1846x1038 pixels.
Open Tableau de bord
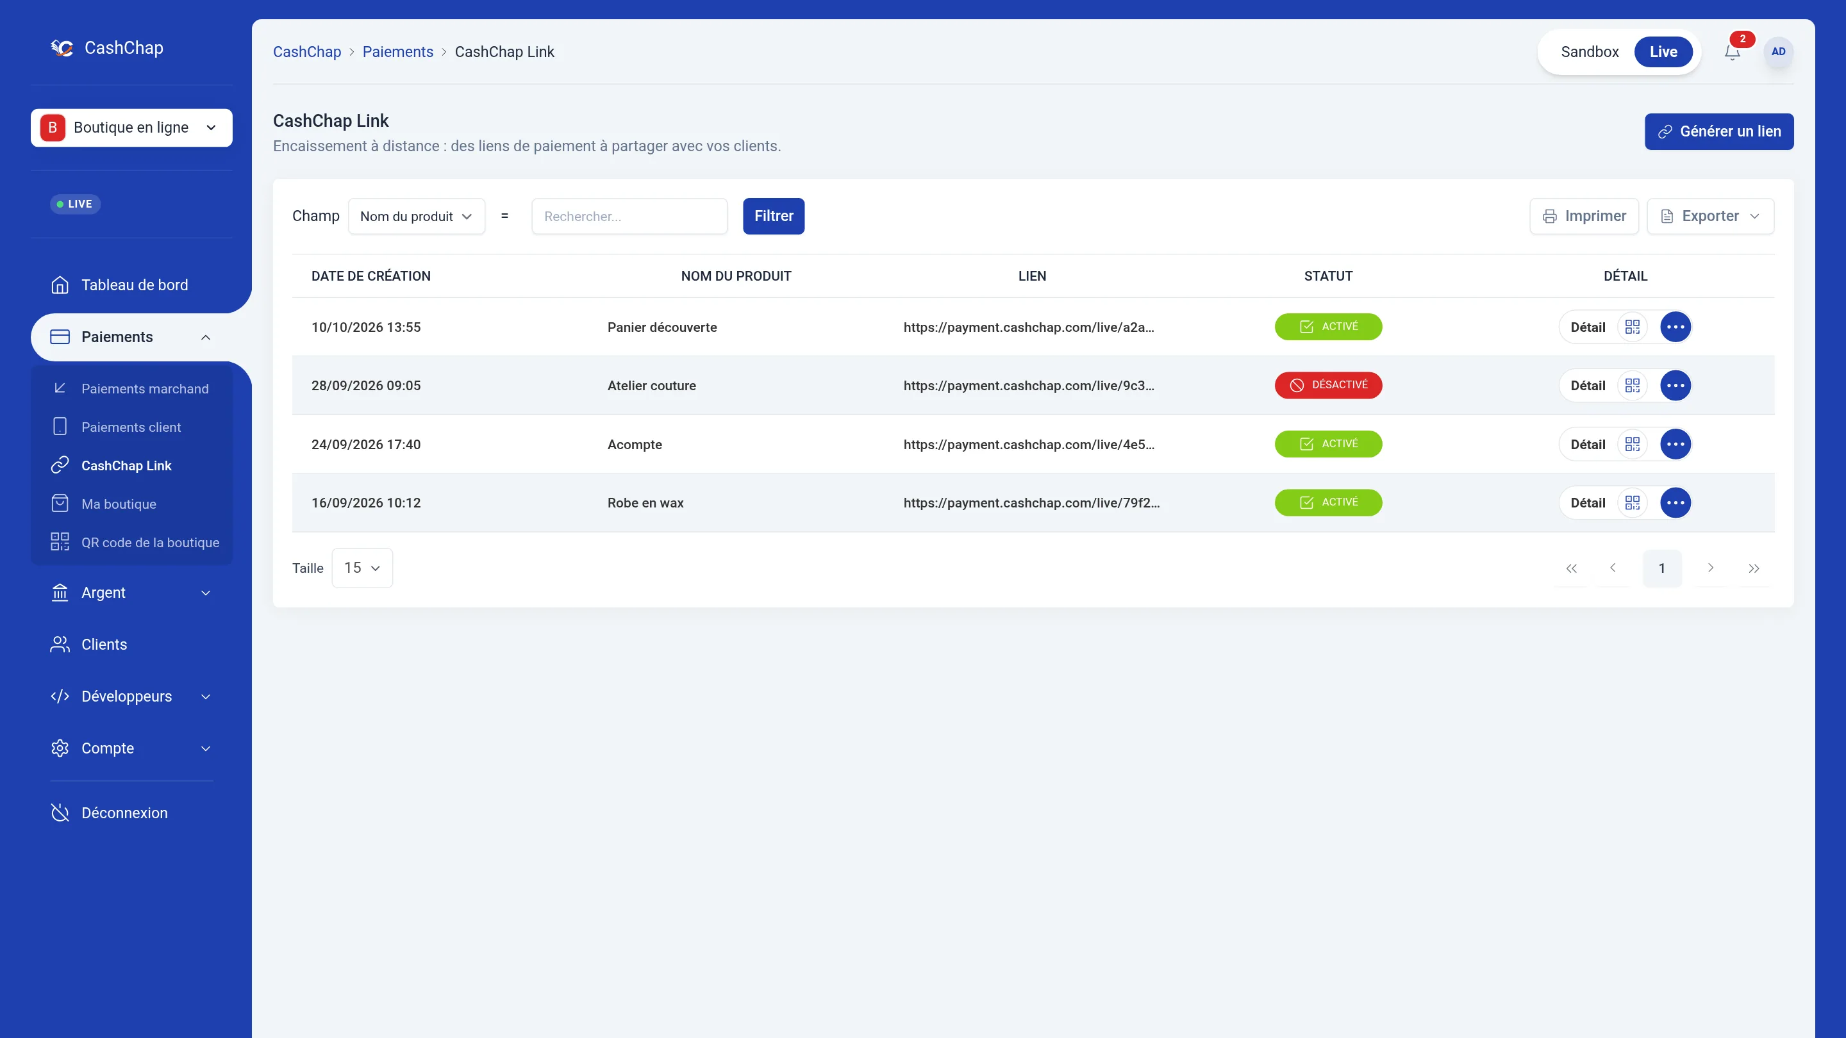point(120,285)
